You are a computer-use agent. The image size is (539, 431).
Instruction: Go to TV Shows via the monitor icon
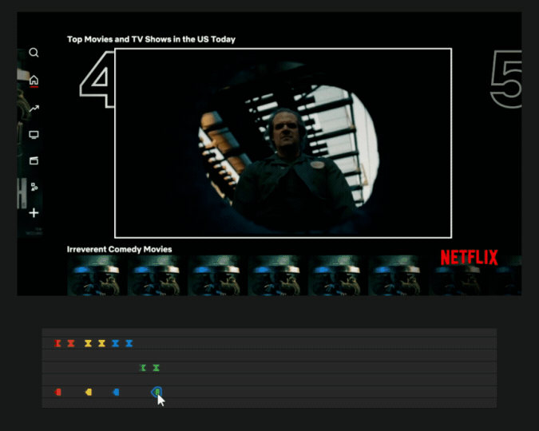pyautogui.click(x=34, y=134)
